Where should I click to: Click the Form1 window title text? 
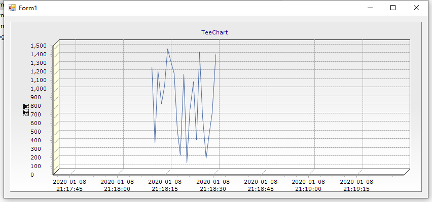28,8
